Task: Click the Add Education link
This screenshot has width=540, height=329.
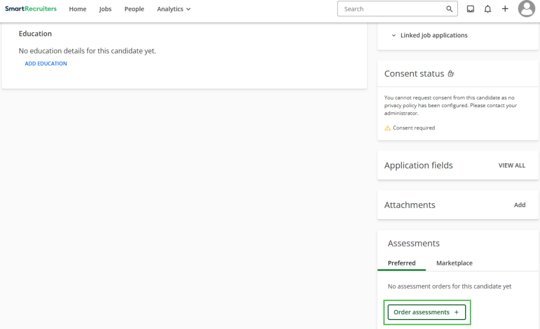Action: coord(46,63)
